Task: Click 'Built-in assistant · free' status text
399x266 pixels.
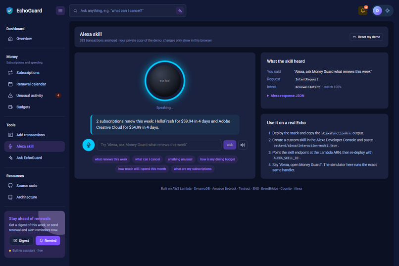Action: 28,251
